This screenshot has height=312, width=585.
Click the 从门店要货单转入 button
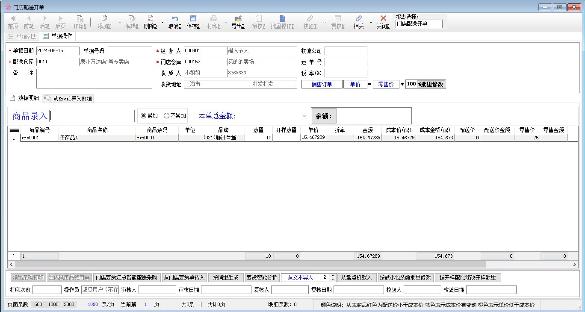pyautogui.click(x=184, y=277)
